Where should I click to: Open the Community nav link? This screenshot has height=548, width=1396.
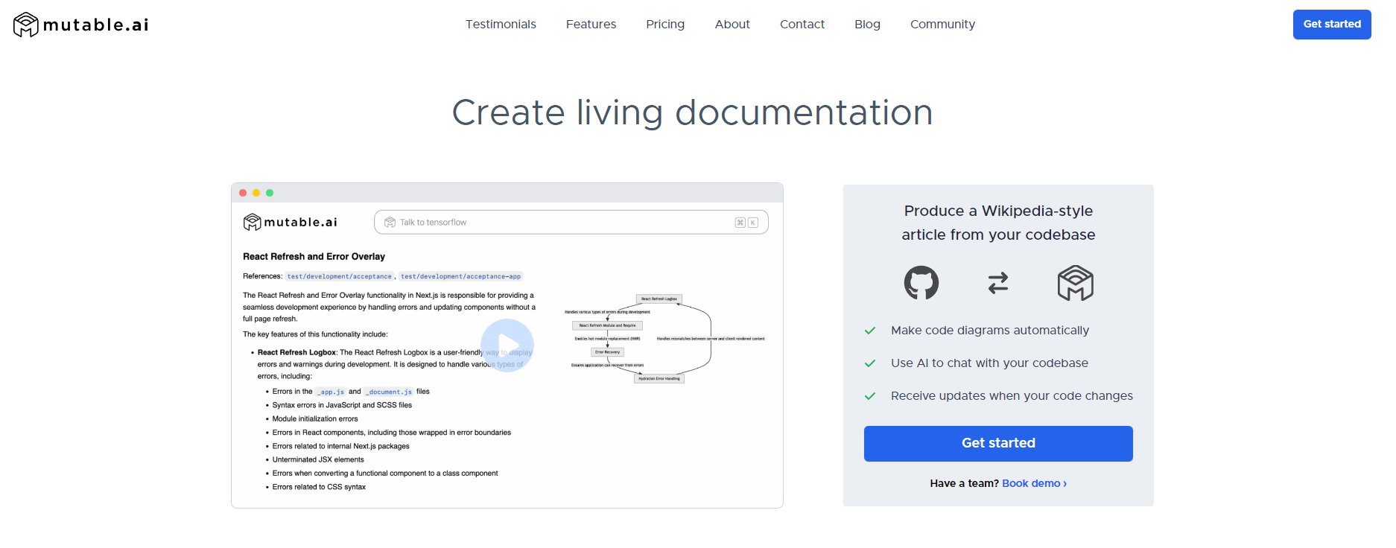pos(942,25)
